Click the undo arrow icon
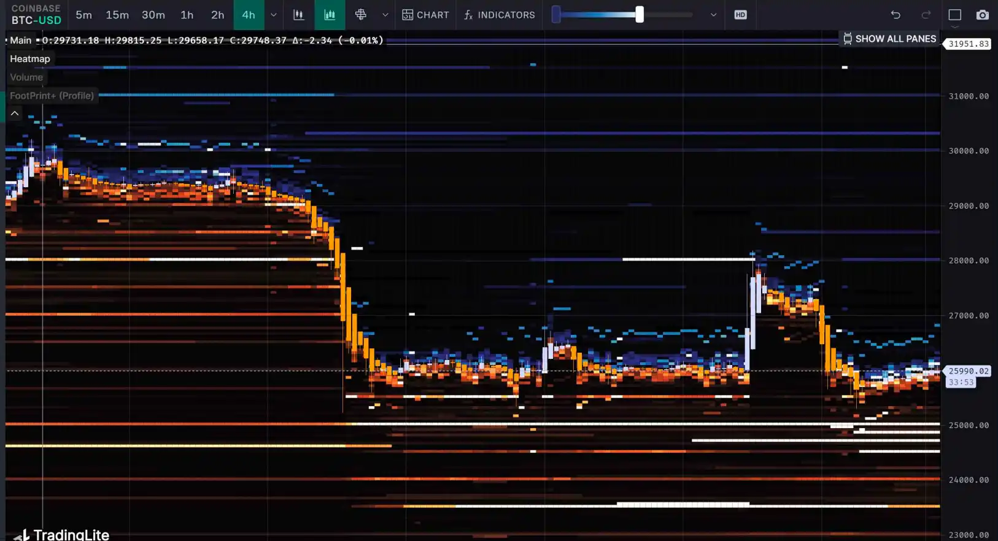This screenshot has width=998, height=541. (x=895, y=15)
